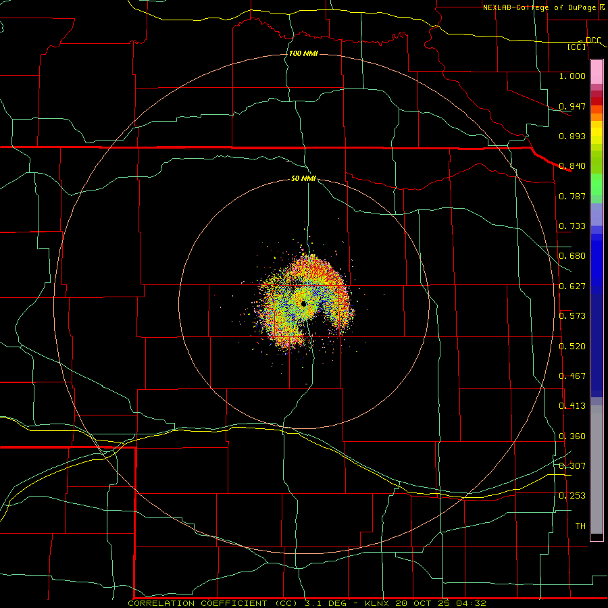608x608 pixels.
Task: Select the 0.680 legend value
Action: pos(572,256)
